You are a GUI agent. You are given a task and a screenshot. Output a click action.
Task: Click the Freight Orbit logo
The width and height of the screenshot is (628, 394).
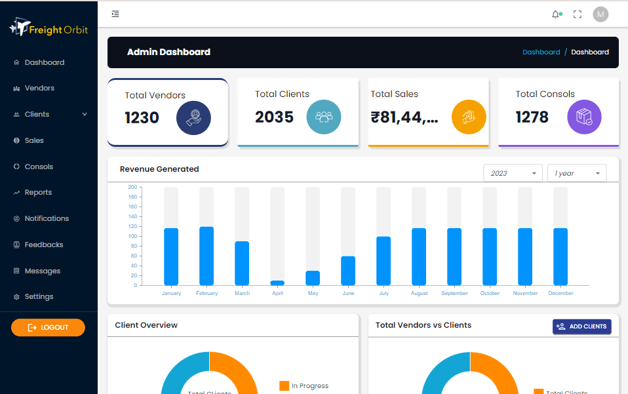point(49,28)
